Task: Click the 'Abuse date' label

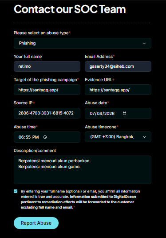Action: click(97, 103)
